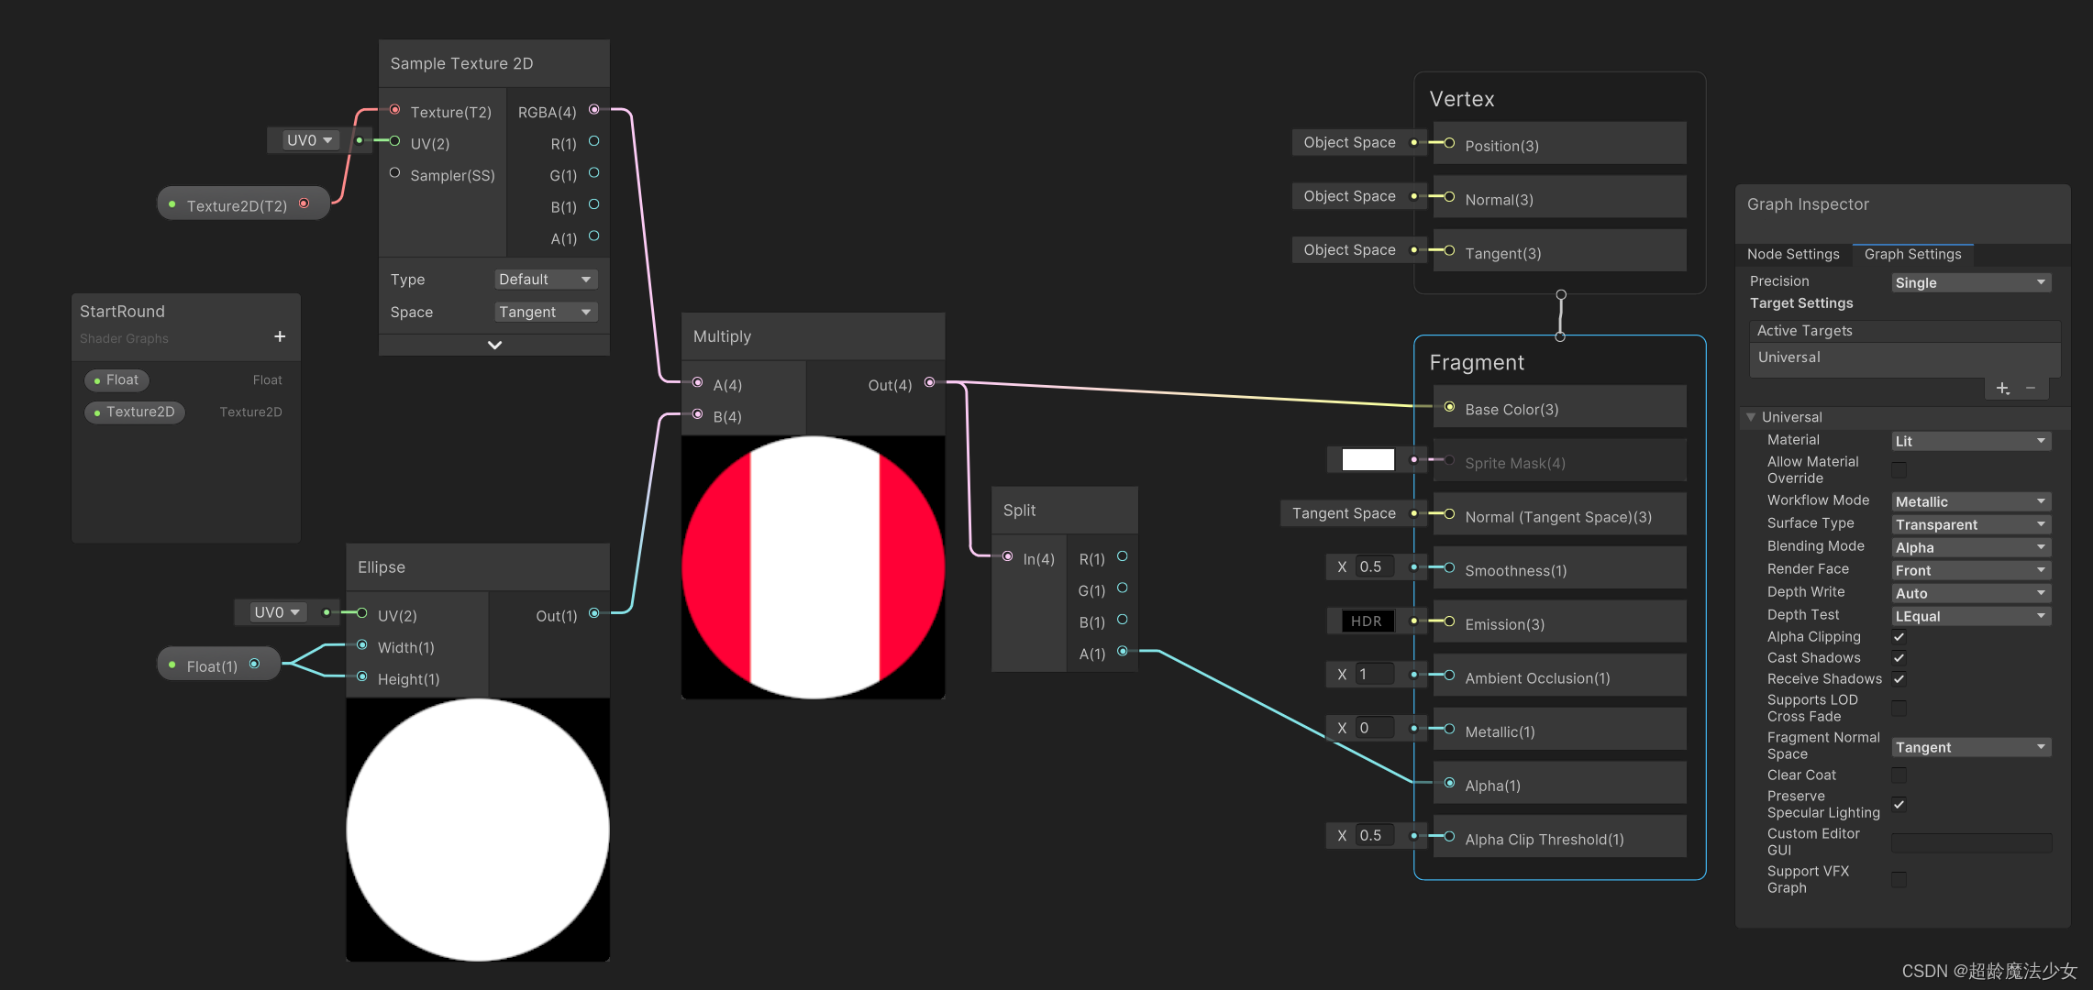Click the plus to add a Blackboard property
Viewport: 2093px width, 990px height.
tap(280, 336)
